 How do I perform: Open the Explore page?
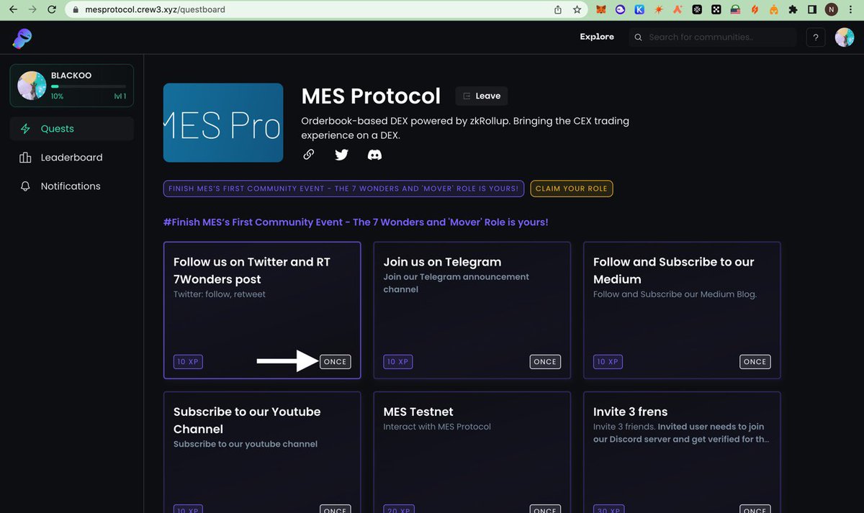597,37
